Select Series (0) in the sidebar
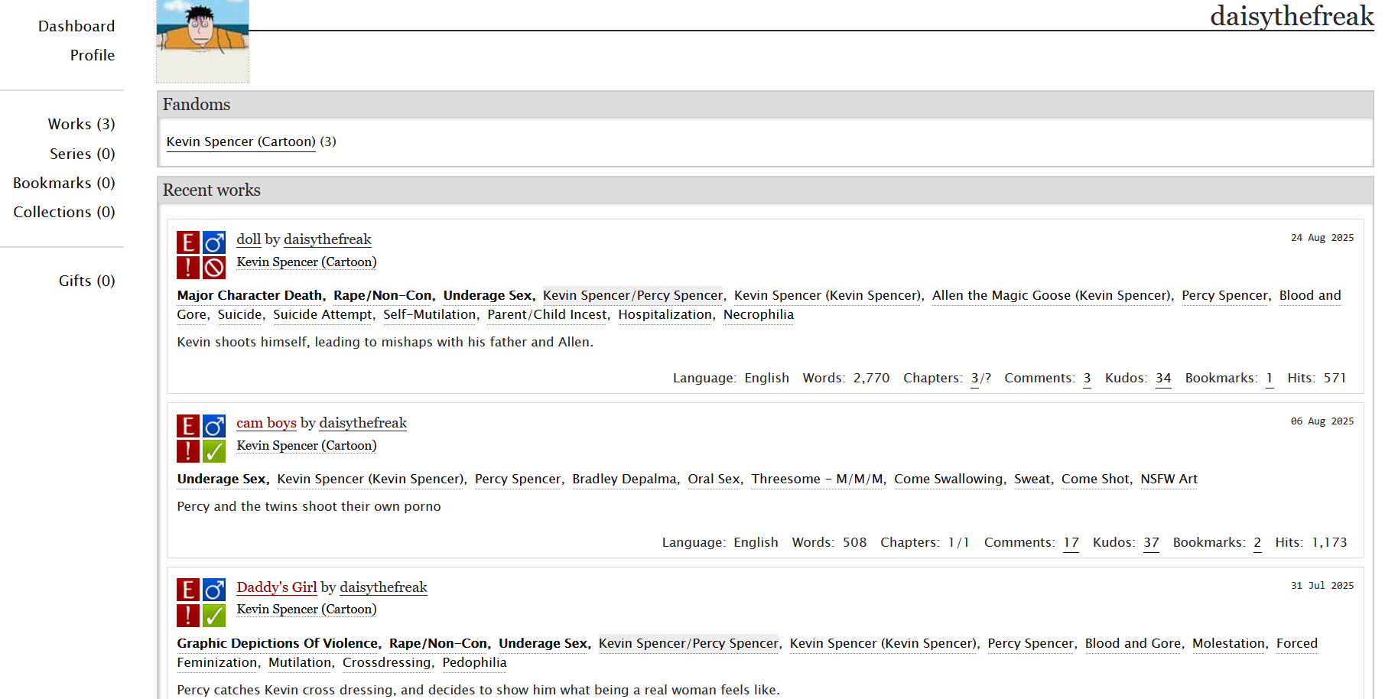The image size is (1398, 699). click(83, 154)
